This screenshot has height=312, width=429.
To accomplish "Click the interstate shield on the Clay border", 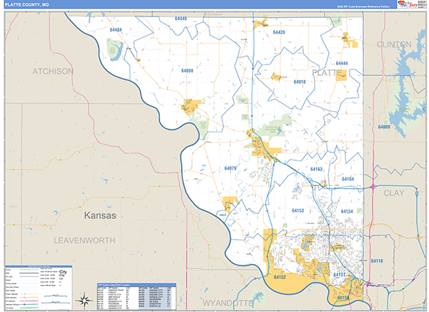I will coord(373,187).
